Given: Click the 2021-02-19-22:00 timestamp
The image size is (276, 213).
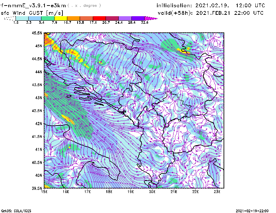Looking at the screenshot, I should pyautogui.click(x=252, y=211).
